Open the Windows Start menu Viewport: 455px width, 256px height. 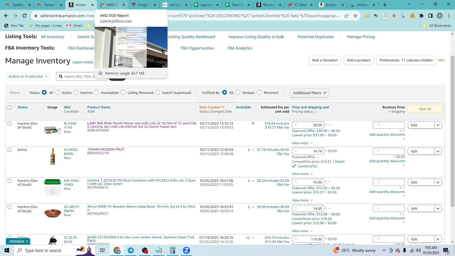7,250
